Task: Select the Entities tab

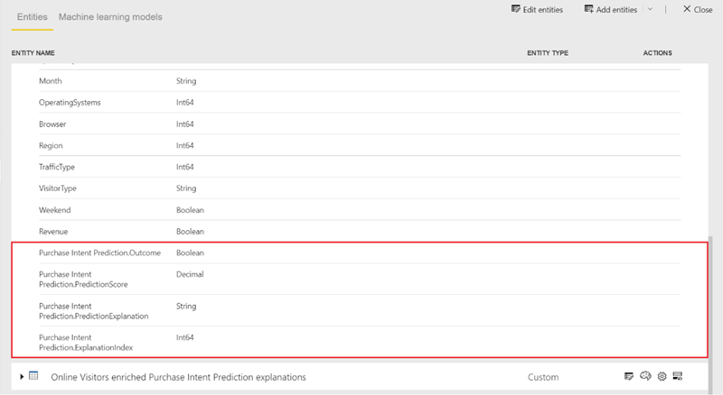Action: [32, 17]
